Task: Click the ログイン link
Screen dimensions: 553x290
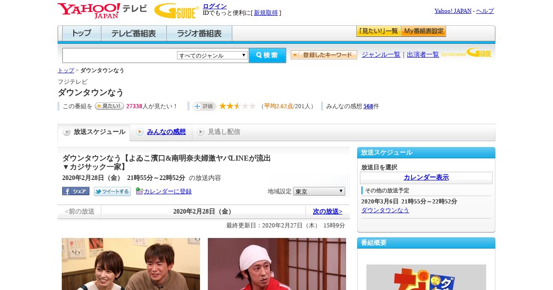Action: (x=215, y=6)
